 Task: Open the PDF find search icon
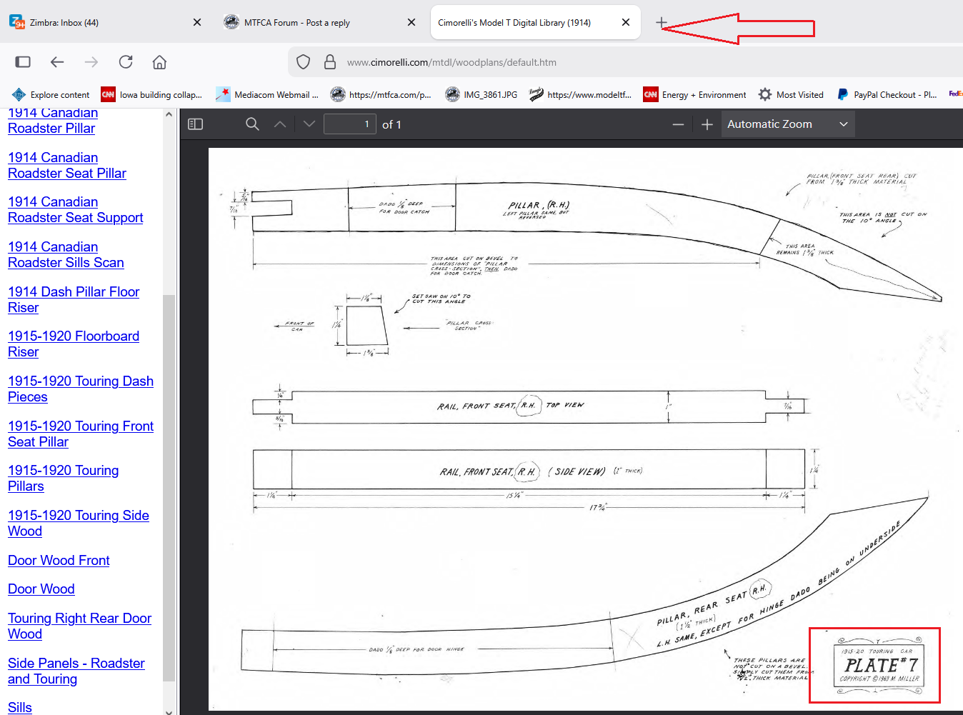point(252,124)
